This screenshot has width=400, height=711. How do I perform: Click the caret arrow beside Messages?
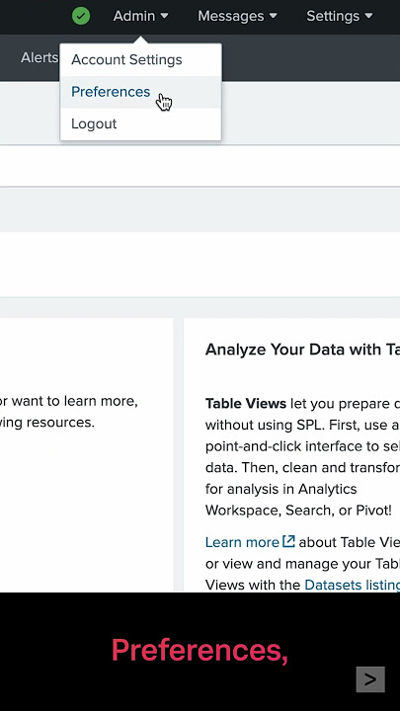273,16
